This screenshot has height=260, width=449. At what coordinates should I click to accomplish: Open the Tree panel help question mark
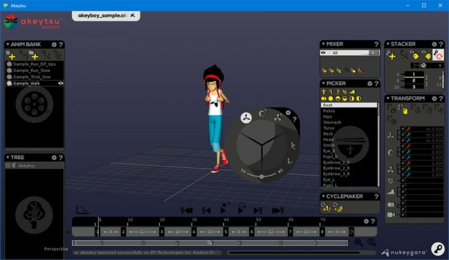(61, 157)
